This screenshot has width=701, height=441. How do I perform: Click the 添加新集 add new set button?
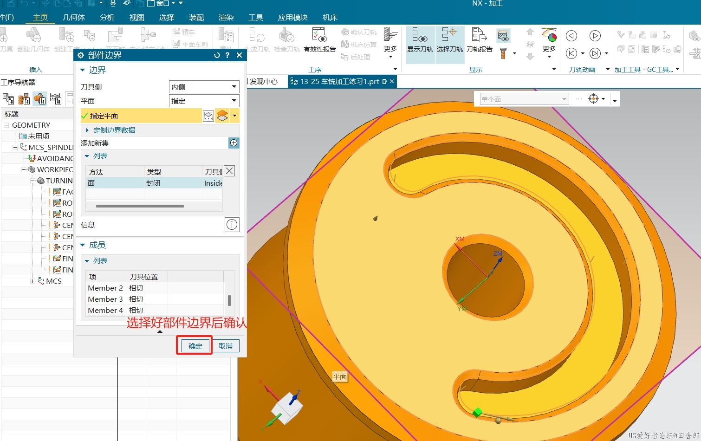[234, 143]
